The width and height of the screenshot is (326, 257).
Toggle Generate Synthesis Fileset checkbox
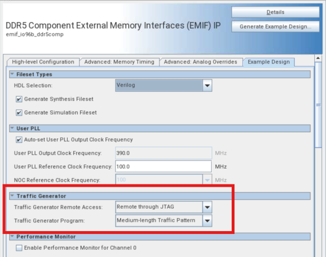click(19, 99)
